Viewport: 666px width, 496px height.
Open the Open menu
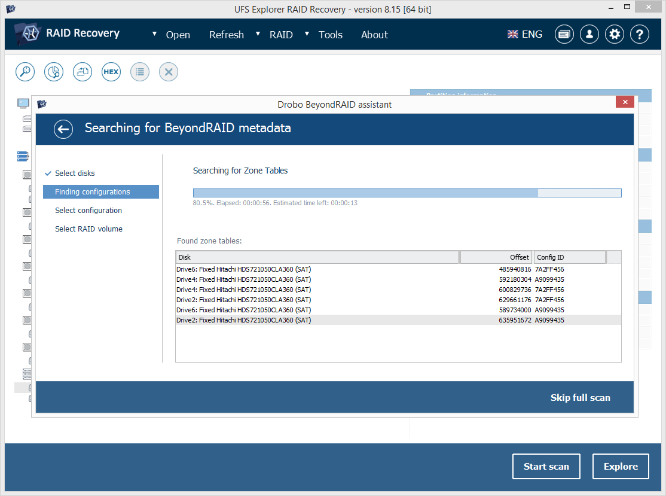(178, 35)
